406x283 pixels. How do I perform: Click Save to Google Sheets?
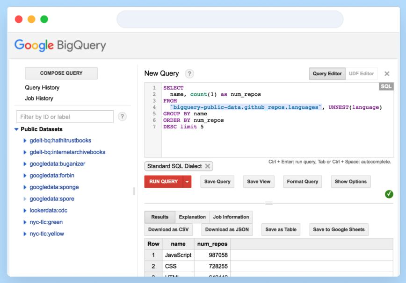coord(339,229)
